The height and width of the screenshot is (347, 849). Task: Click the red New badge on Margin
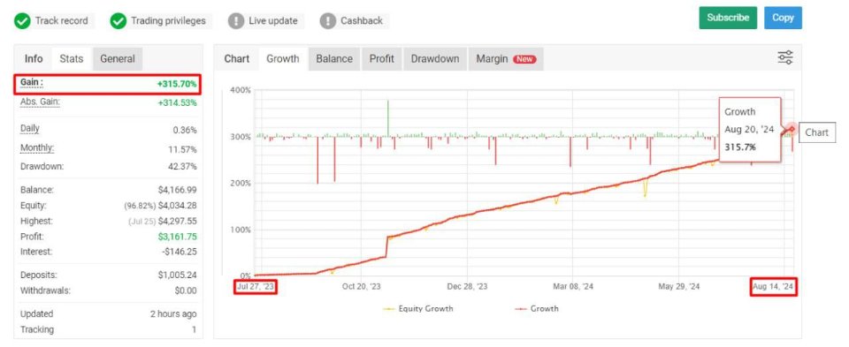tap(524, 59)
